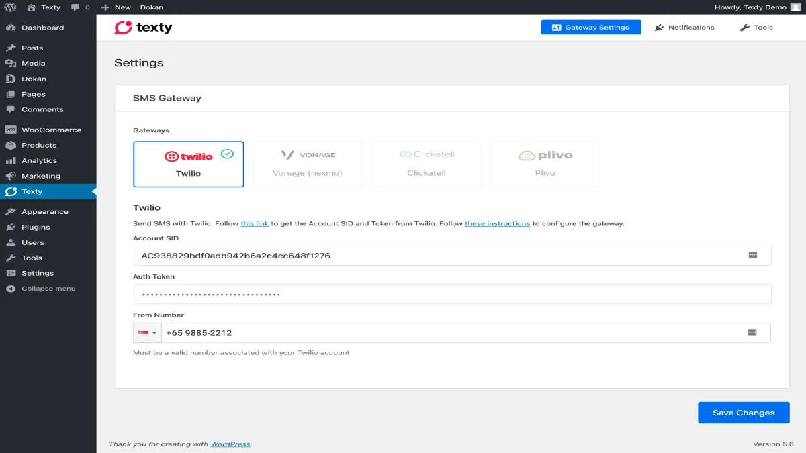Open the "these instructions" link

click(x=498, y=223)
